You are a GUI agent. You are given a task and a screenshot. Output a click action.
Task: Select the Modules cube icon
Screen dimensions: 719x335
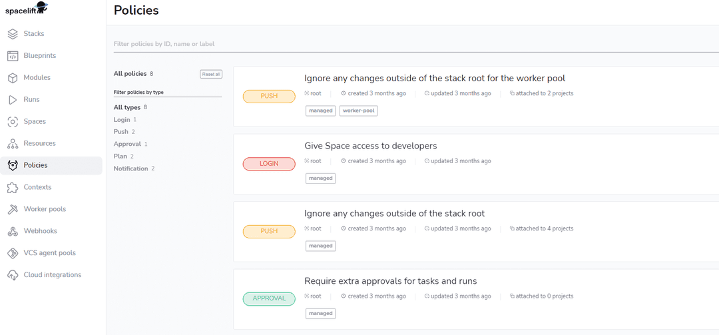13,78
